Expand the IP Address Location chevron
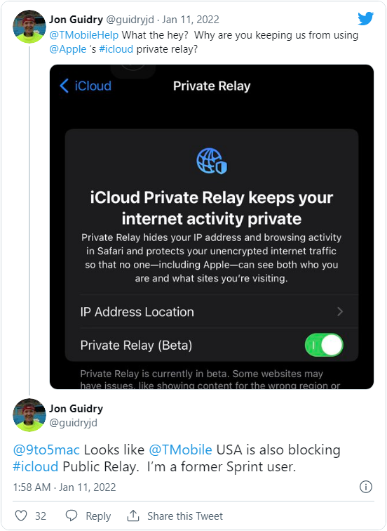387x531 pixels. [340, 312]
